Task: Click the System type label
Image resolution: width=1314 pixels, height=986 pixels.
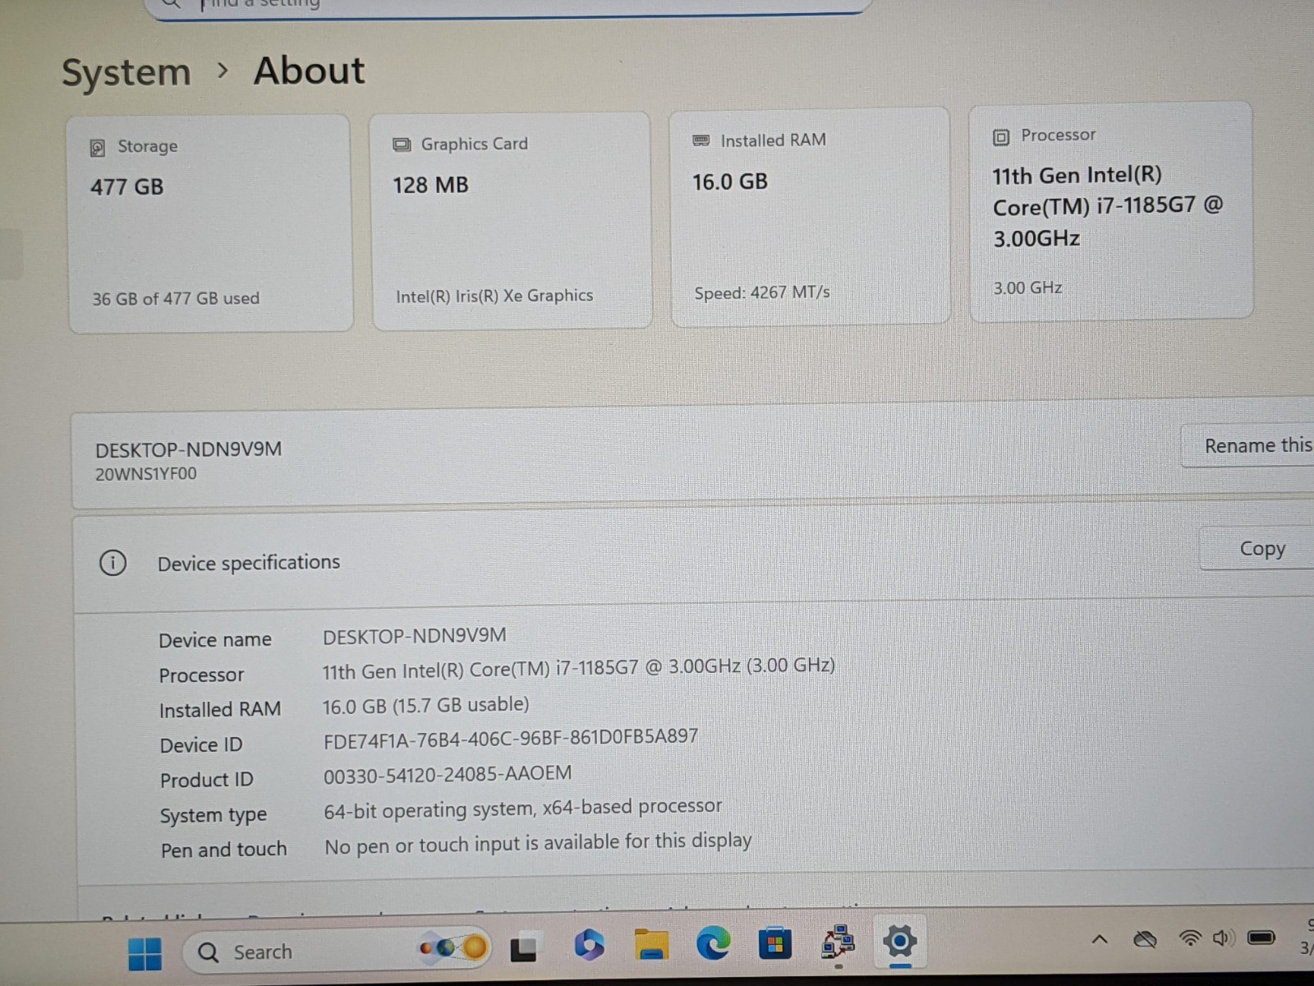Action: point(214,815)
